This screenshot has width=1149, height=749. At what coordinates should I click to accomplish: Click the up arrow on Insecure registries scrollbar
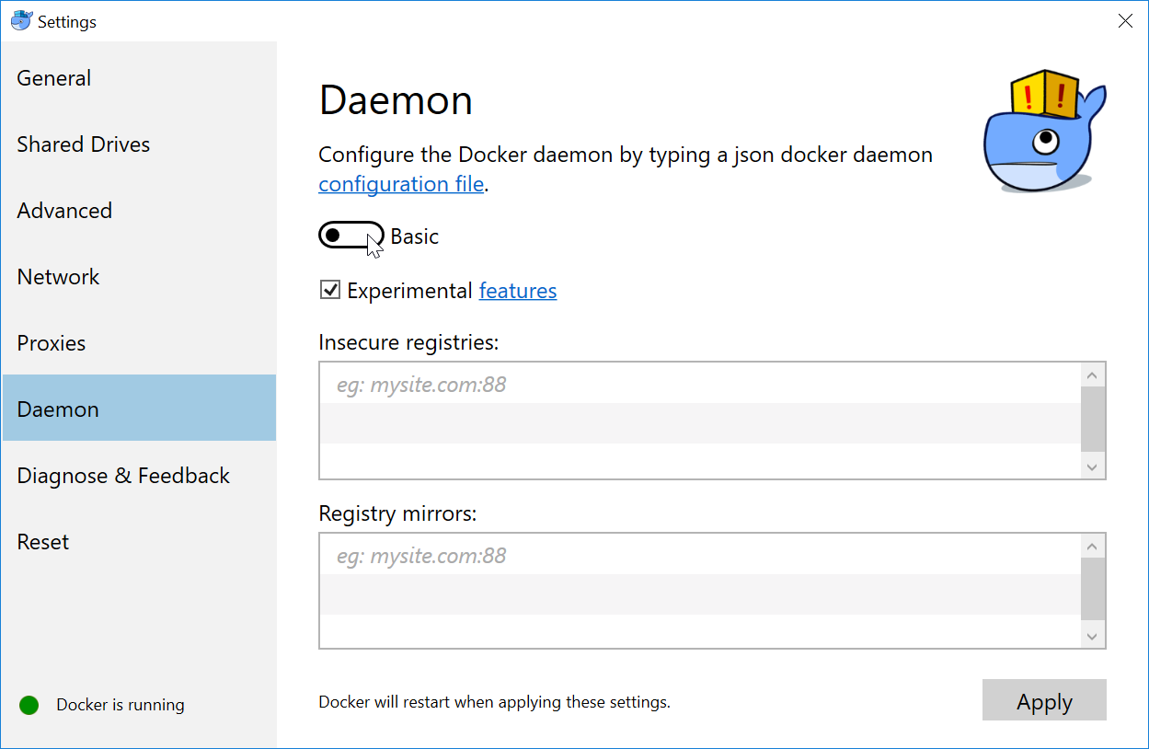pos(1092,374)
